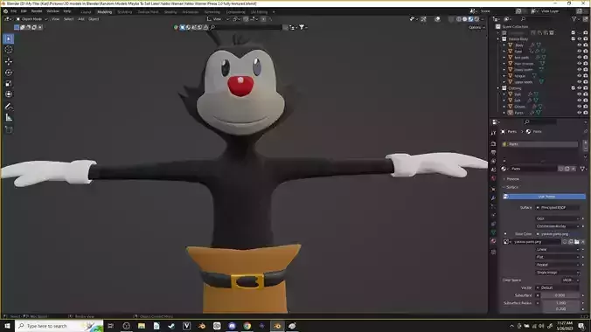Open the viewport Add menu
This screenshot has height=332, width=591.
[81, 19]
